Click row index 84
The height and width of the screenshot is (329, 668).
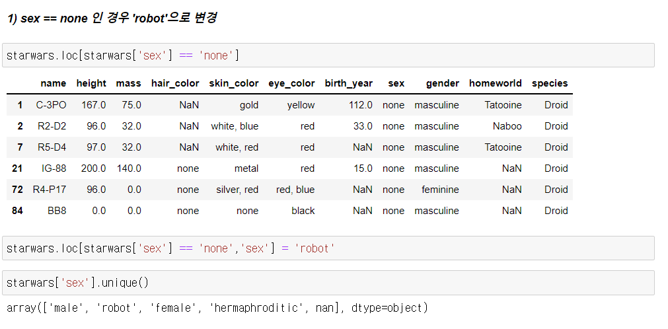[x=17, y=211]
